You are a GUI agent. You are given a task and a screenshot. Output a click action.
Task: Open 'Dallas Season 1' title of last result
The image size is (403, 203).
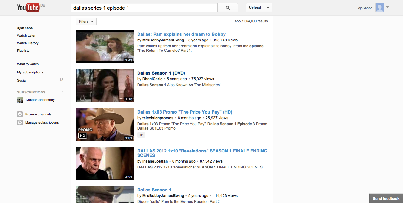pyautogui.click(x=154, y=190)
